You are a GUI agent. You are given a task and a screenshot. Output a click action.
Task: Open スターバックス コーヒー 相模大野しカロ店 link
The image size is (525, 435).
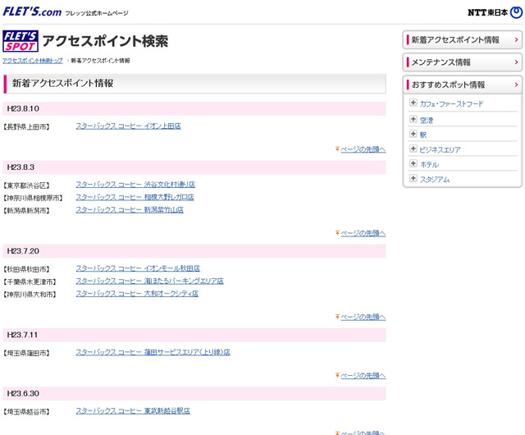tap(135, 197)
